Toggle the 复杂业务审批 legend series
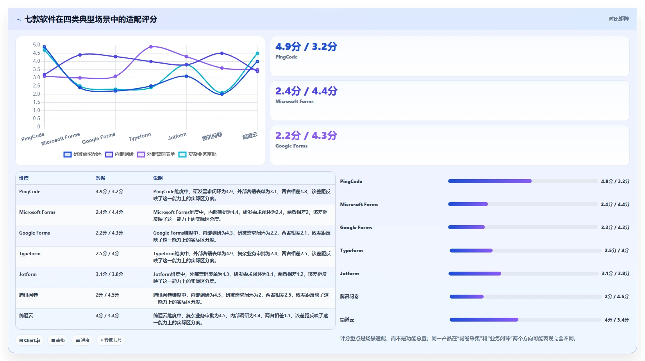 (197, 154)
